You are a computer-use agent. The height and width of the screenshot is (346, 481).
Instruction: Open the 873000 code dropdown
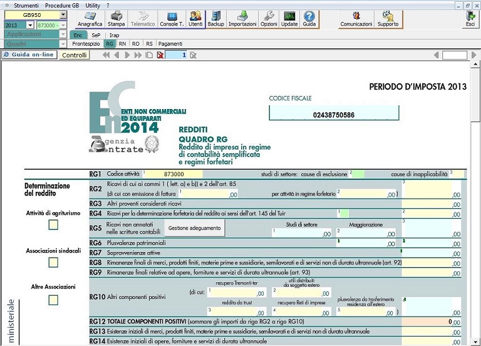pos(63,25)
